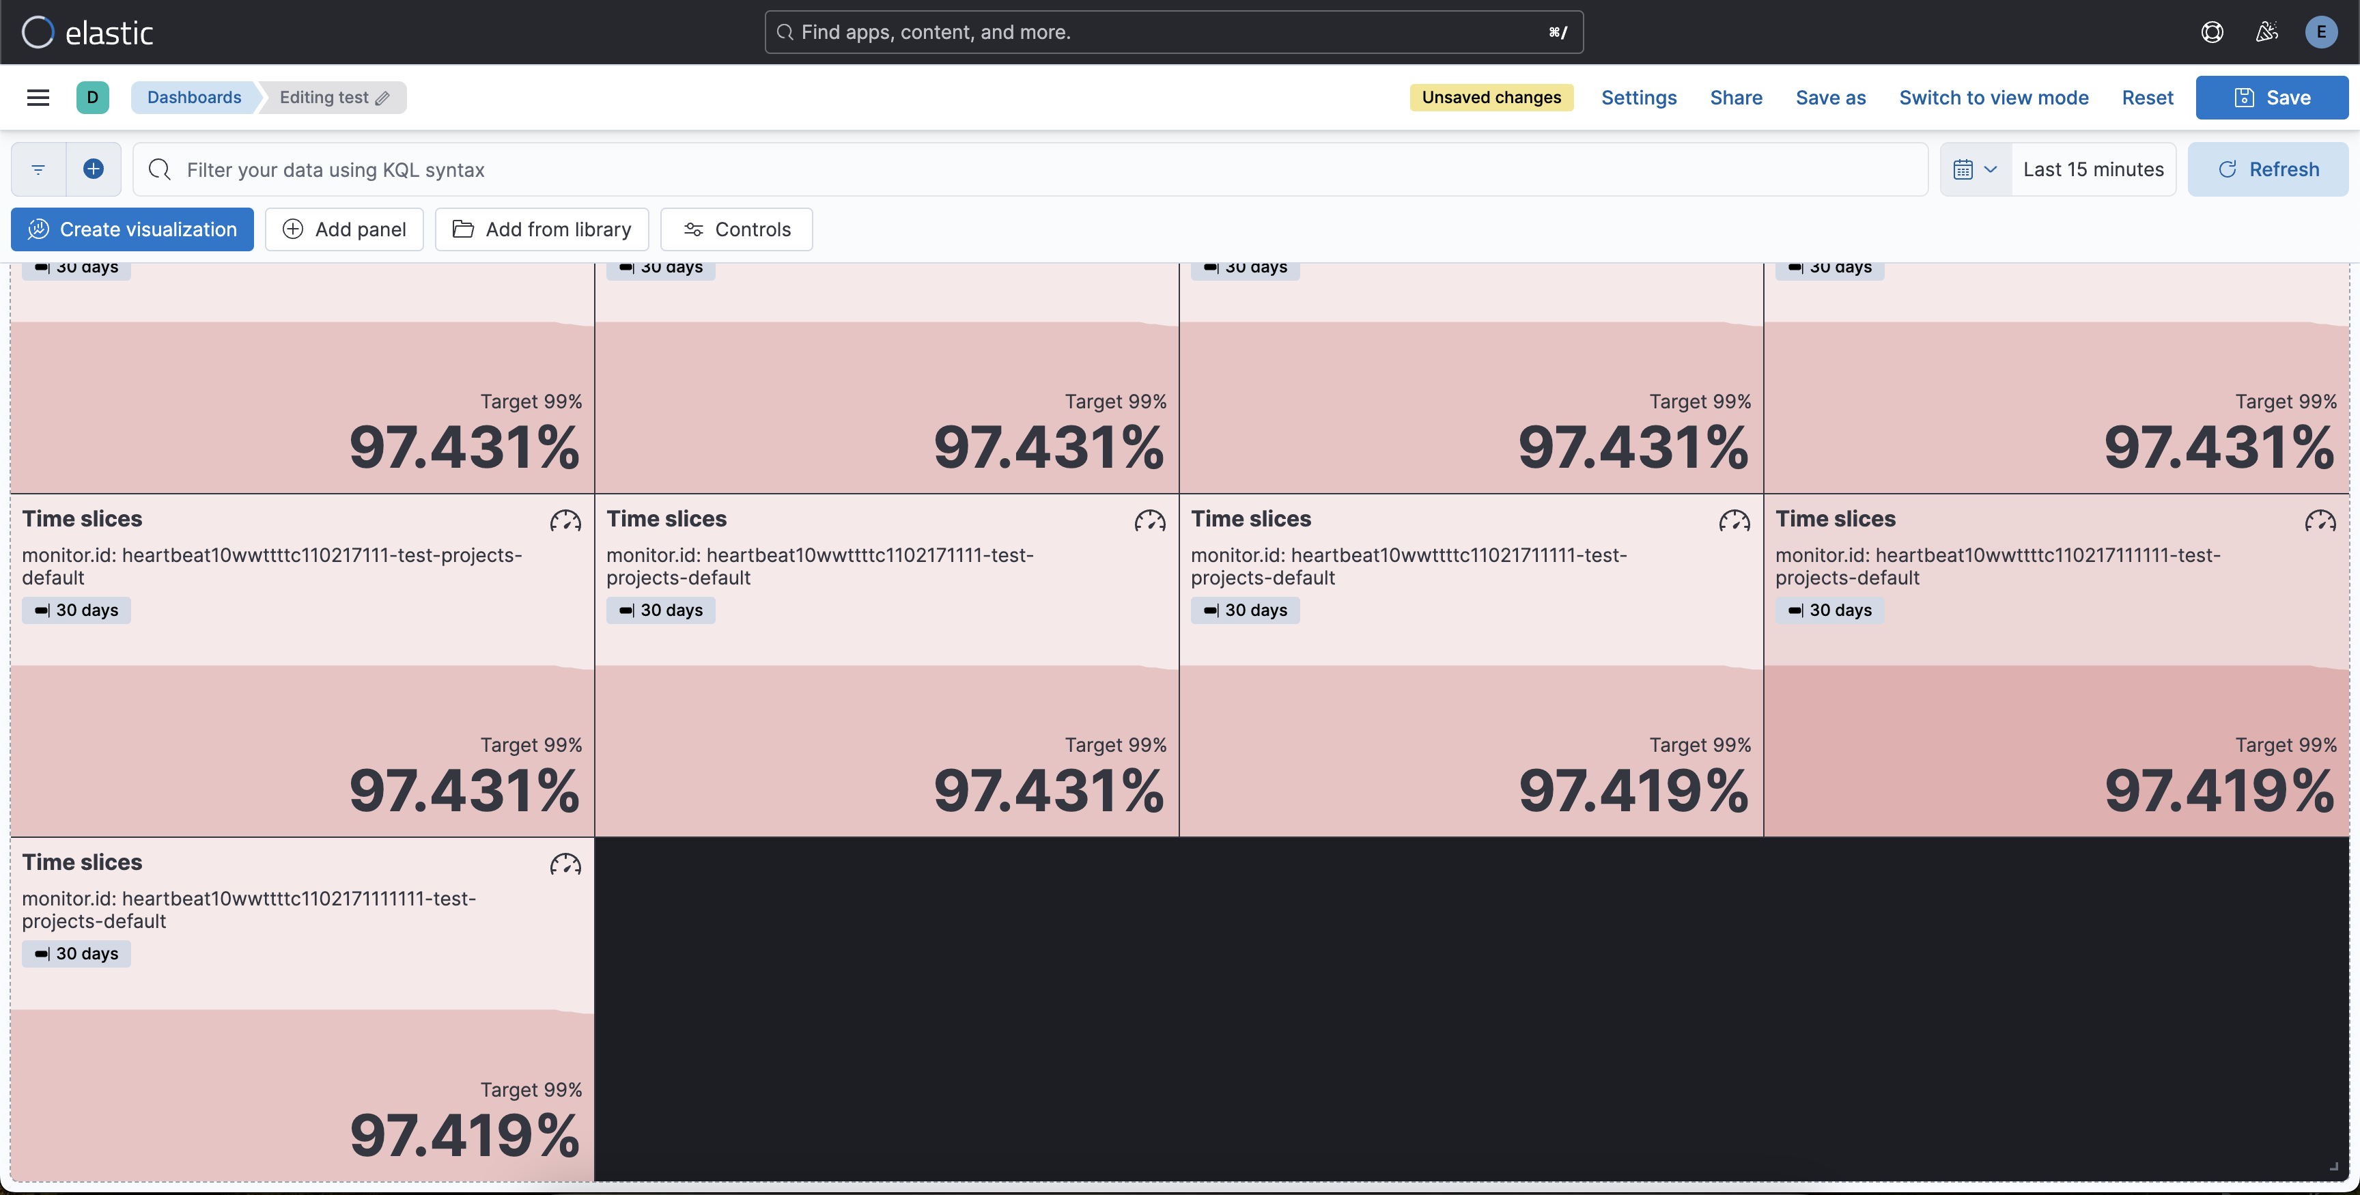Click the Unsaved changes badge
2360x1195 pixels.
click(1491, 97)
